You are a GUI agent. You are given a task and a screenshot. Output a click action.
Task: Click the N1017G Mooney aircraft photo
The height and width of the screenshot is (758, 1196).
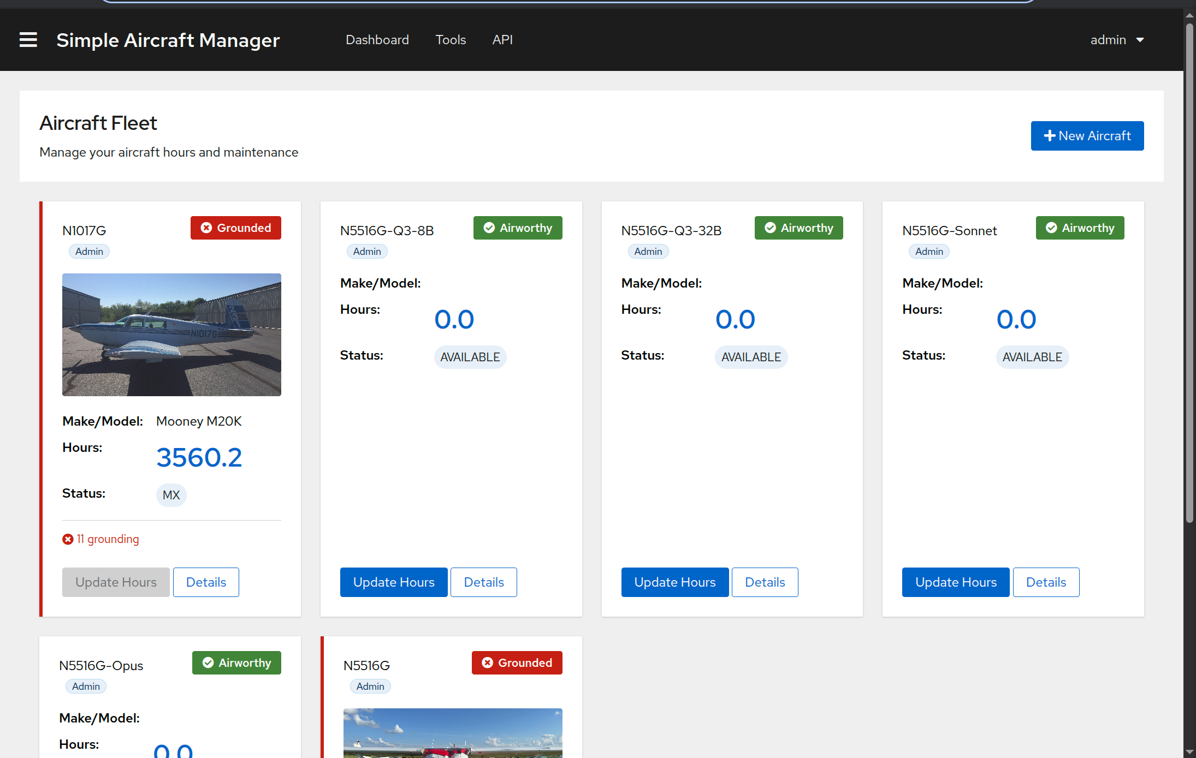tap(171, 335)
